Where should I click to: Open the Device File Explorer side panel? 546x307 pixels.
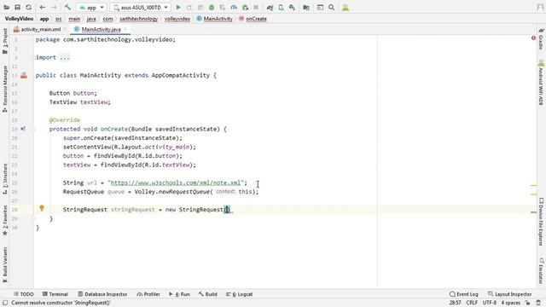pyautogui.click(x=541, y=222)
